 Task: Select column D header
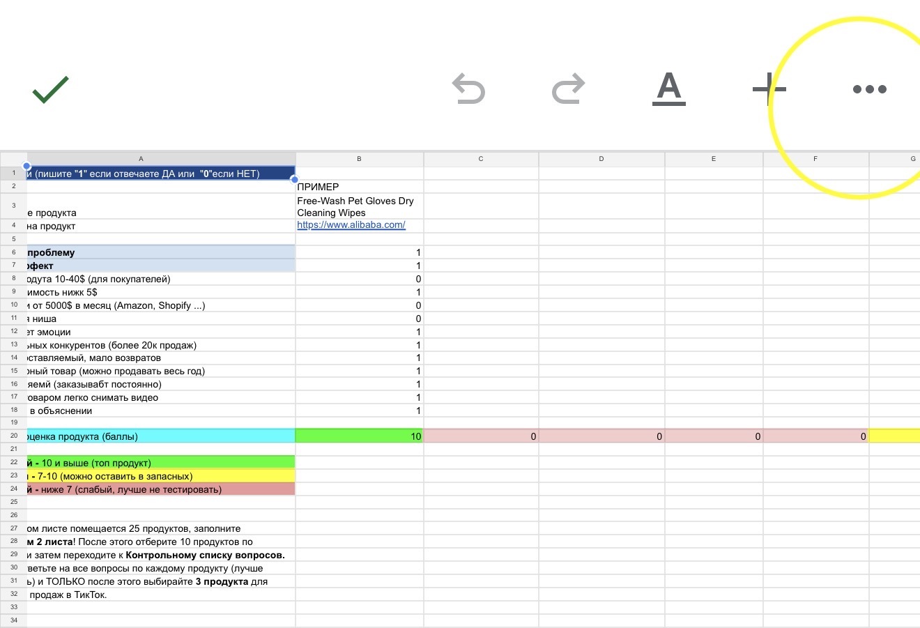(601, 159)
